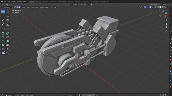
Task: Switch to the Modeling workspace tab
Action: click(x=38, y=2)
